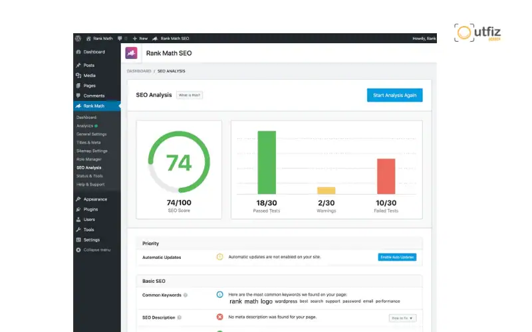Click the New plus item in admin bar
Viewport: 532px width, 332px height.
click(140, 39)
